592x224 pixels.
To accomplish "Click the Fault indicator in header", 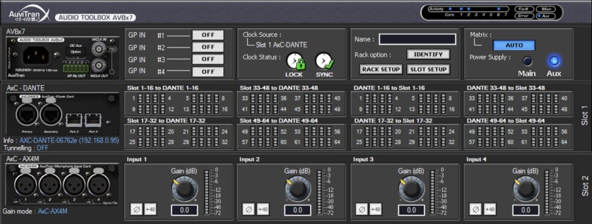I will pos(524,9).
